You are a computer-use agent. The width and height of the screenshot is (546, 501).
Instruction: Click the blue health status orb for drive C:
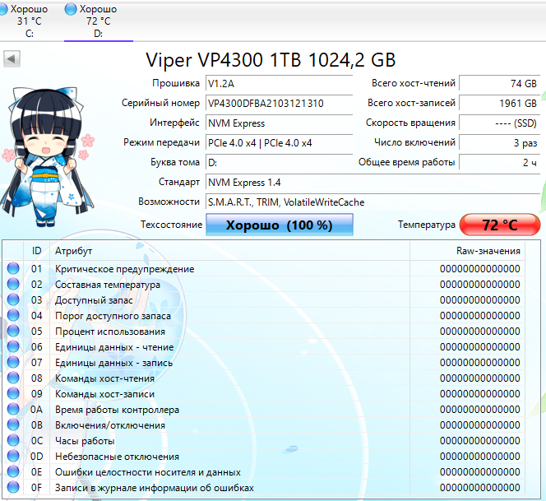(x=2, y=9)
